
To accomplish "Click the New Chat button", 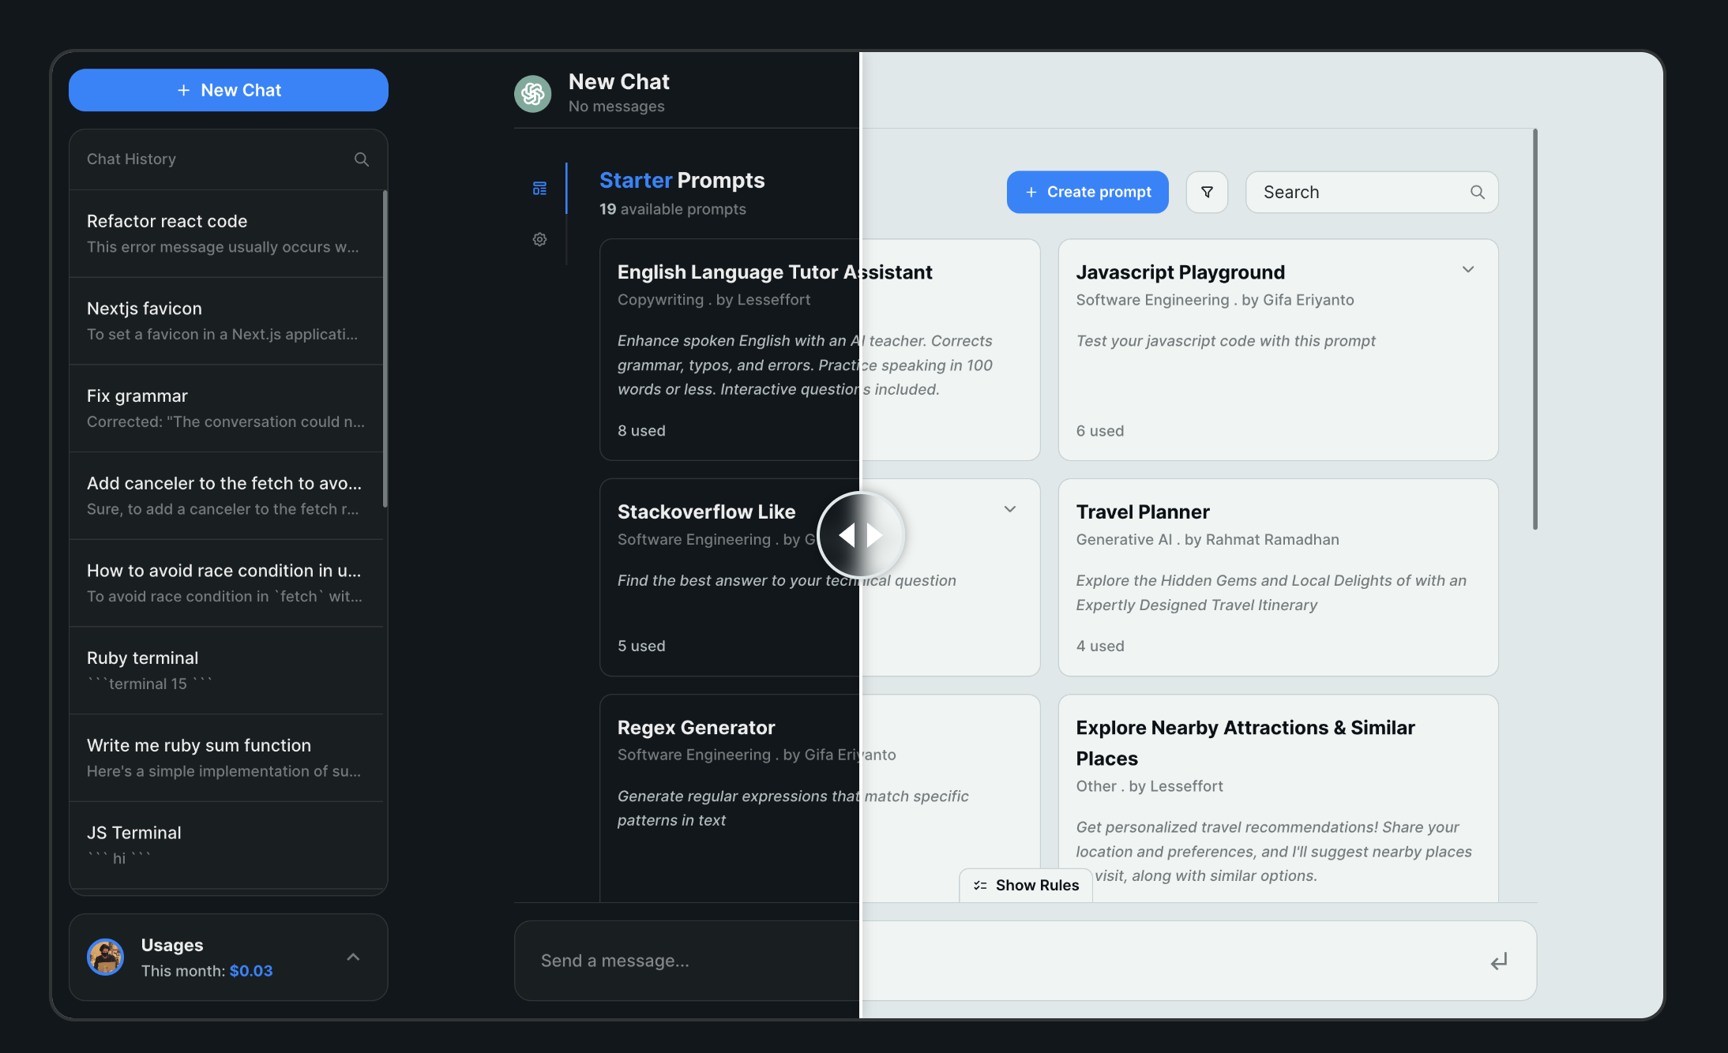I will pos(228,88).
